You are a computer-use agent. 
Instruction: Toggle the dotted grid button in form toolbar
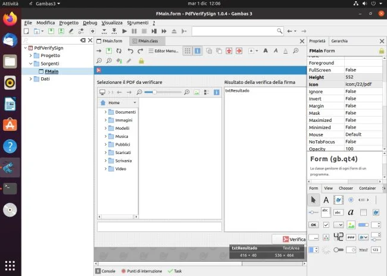pos(188,51)
